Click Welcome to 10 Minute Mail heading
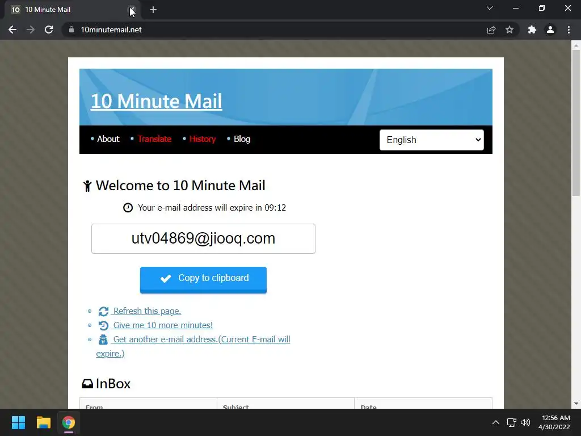This screenshot has width=581, height=436. (x=180, y=186)
